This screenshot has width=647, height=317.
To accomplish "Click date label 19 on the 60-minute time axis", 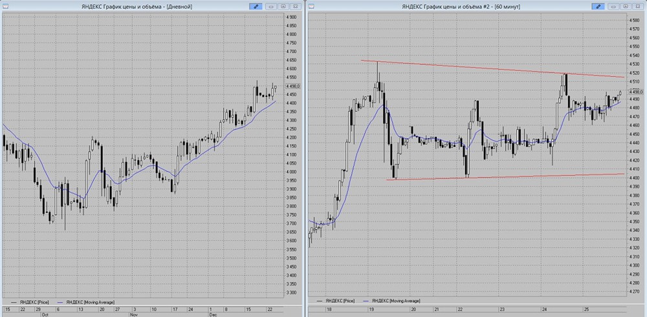I will tap(372, 309).
